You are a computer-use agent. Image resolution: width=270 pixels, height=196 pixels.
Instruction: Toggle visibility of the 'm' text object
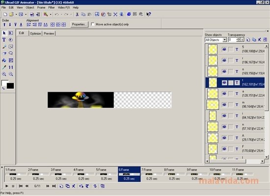[x=224, y=105]
